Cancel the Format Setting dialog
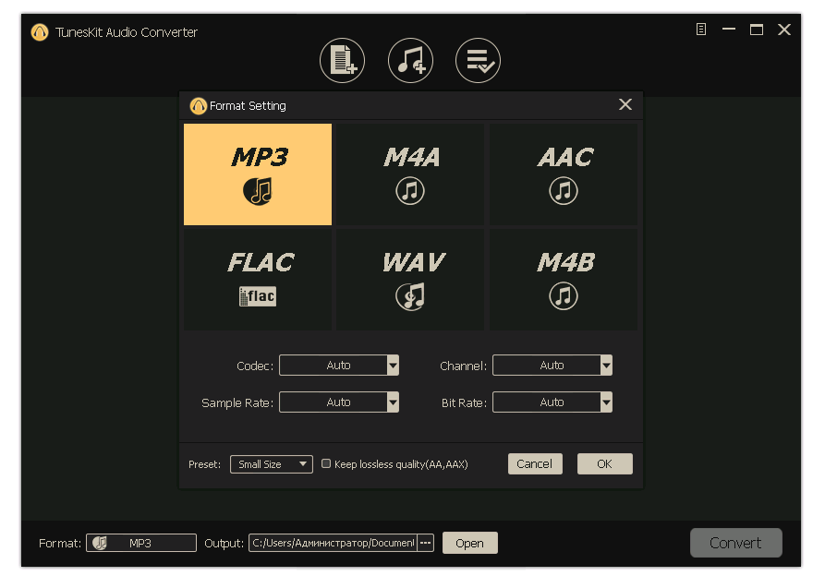 [535, 463]
